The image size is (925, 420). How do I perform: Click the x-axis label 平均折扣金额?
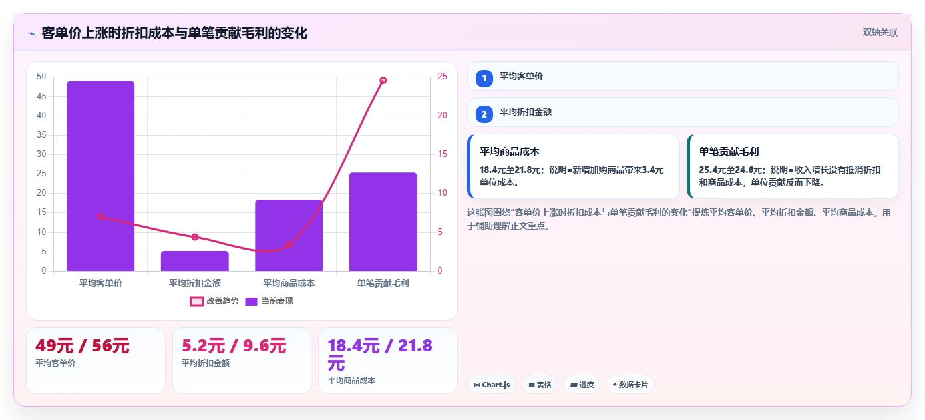[195, 283]
